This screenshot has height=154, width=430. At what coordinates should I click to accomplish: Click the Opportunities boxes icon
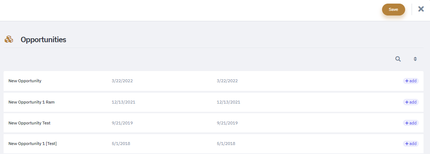[9, 39]
